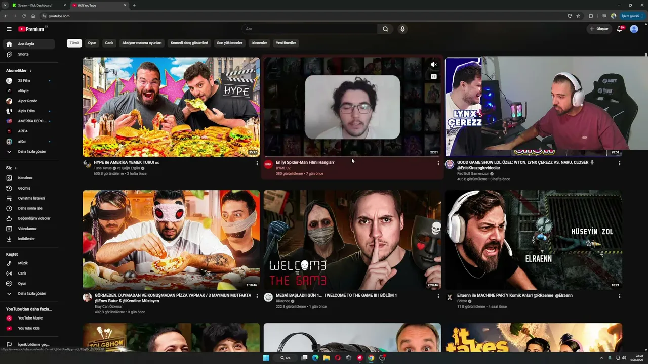Viewport: 648px width, 364px height.
Task: Click the Oluştur create button
Action: pos(599,29)
